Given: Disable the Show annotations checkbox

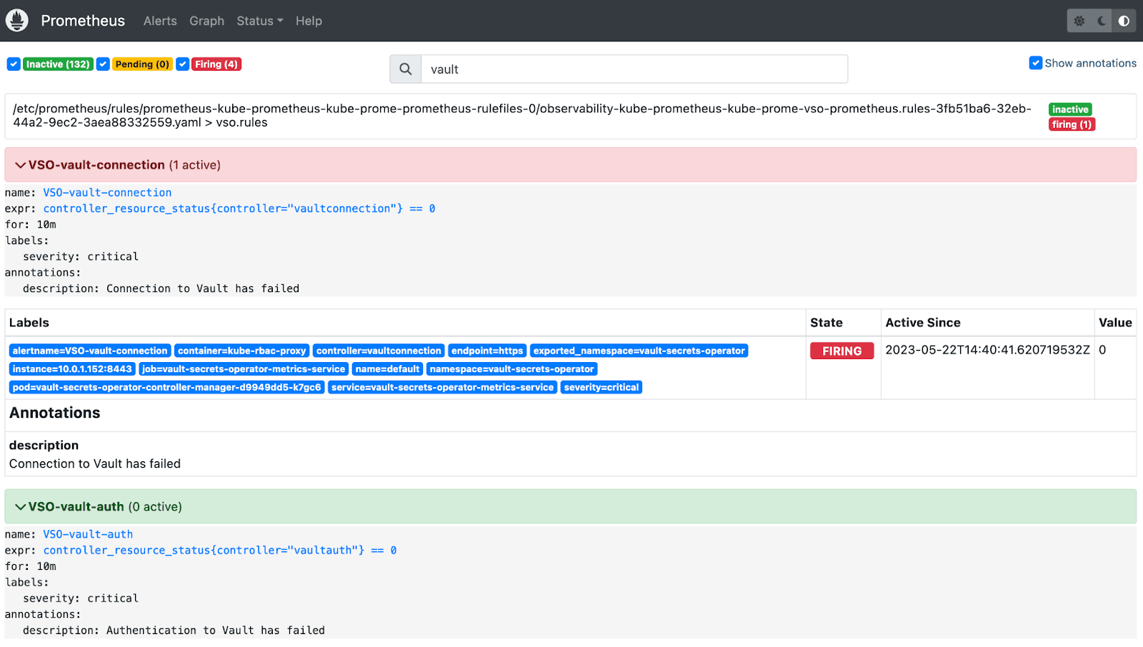Looking at the screenshot, I should [1035, 63].
